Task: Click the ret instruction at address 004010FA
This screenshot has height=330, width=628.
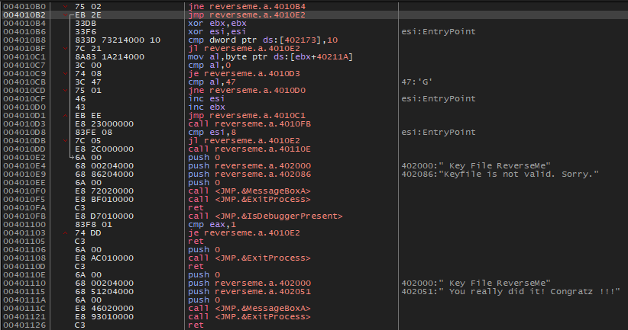Action: pyautogui.click(x=196, y=208)
